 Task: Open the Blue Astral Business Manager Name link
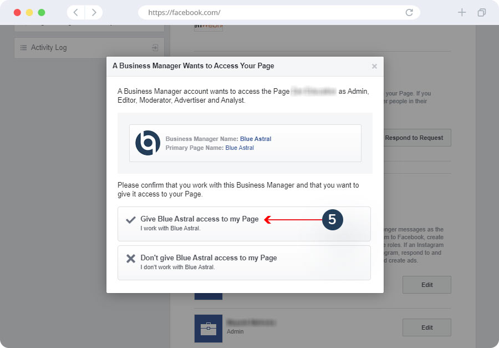pyautogui.click(x=256, y=139)
